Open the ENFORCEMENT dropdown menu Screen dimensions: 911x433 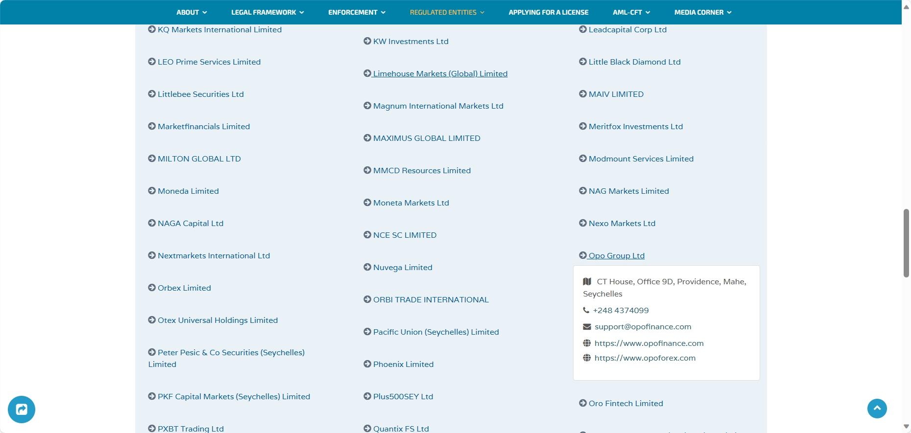pyautogui.click(x=357, y=12)
